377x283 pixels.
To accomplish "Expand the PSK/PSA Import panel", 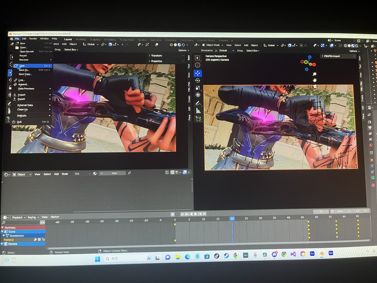I will (x=339, y=56).
